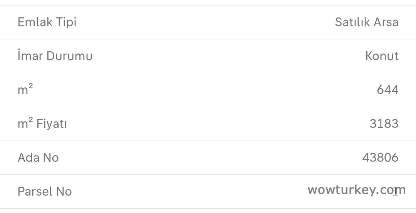416x213 pixels.
Task: Select the Konut zoning value
Action: point(382,56)
